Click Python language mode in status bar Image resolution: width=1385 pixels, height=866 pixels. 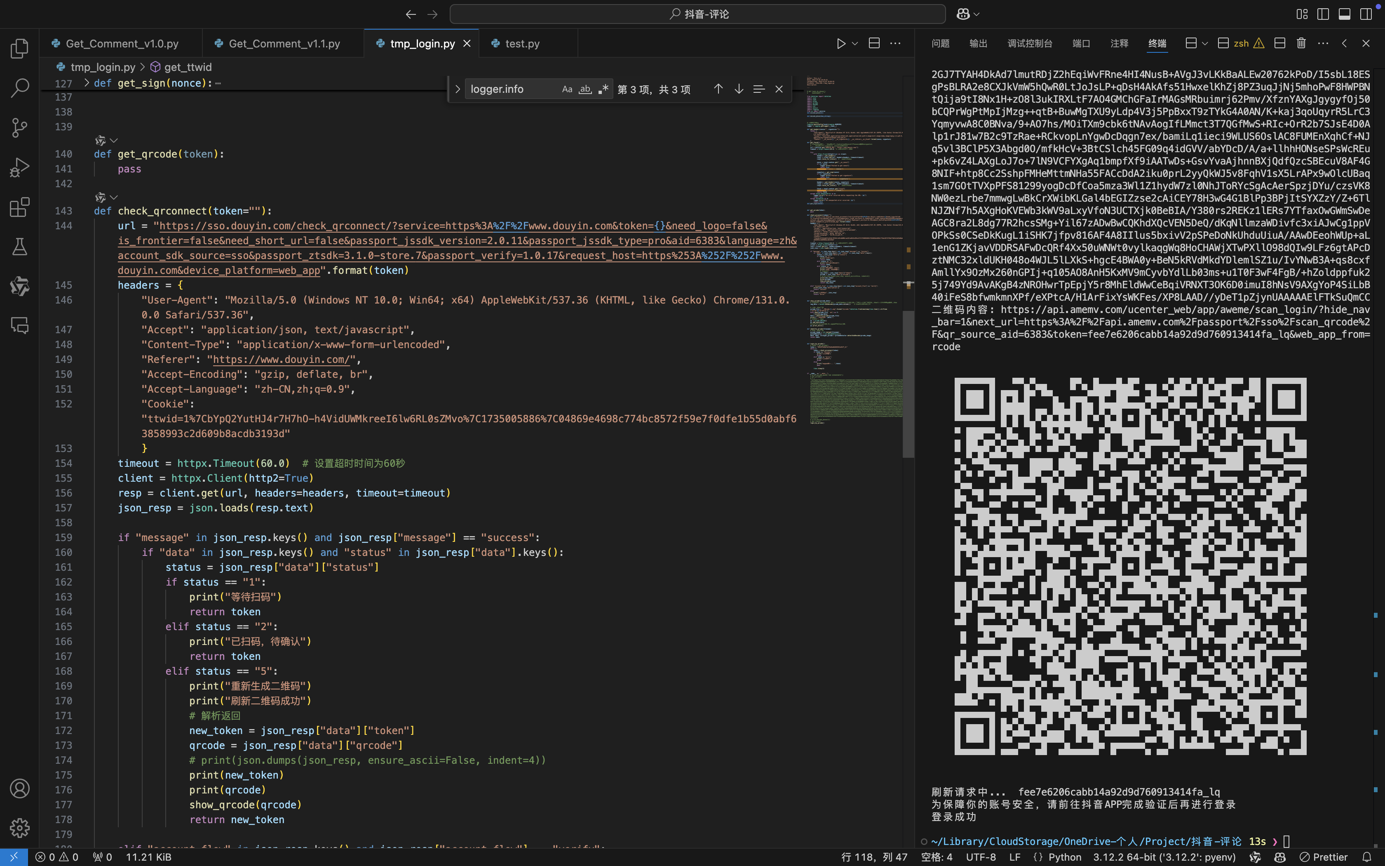coord(1064,857)
